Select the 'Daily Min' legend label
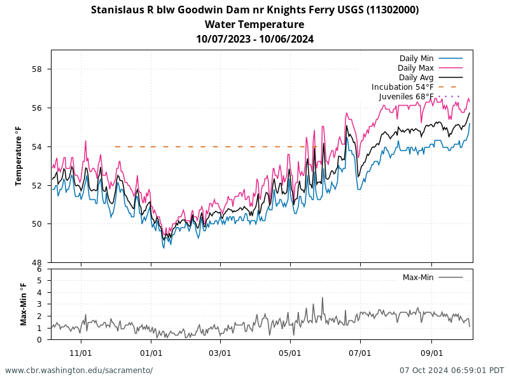Image resolution: width=509 pixels, height=382 pixels. pos(416,59)
